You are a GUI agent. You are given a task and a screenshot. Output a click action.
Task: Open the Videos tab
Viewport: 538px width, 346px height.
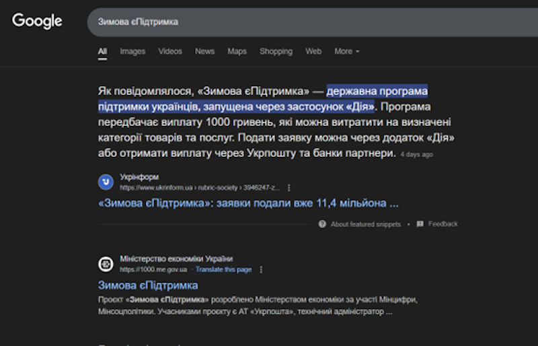tap(170, 51)
